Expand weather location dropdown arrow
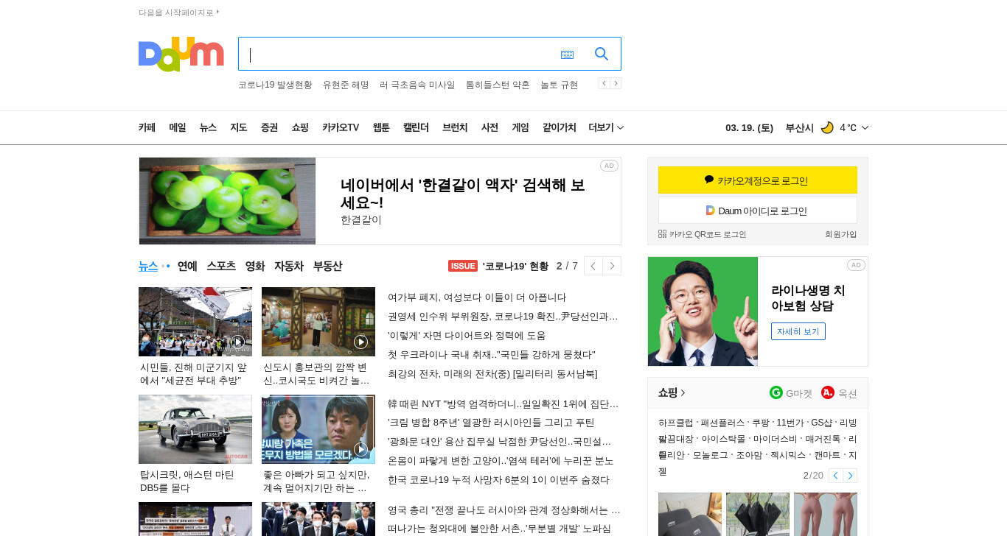Screen dimensions: 1007x536 click(865, 127)
